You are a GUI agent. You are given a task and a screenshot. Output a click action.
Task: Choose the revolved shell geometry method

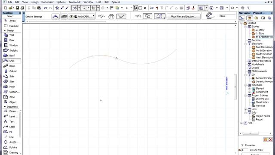pyautogui.click(x=111, y=16)
